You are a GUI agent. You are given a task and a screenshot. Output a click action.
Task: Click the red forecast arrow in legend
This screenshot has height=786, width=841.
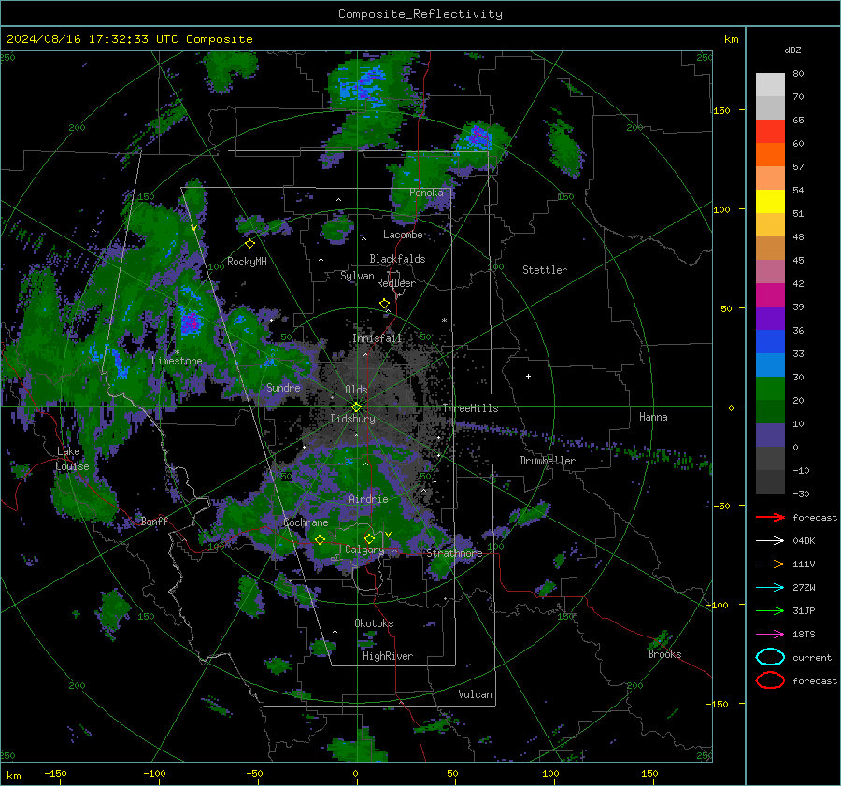pos(770,517)
